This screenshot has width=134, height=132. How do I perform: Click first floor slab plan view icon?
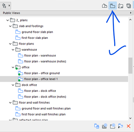[18, 38]
